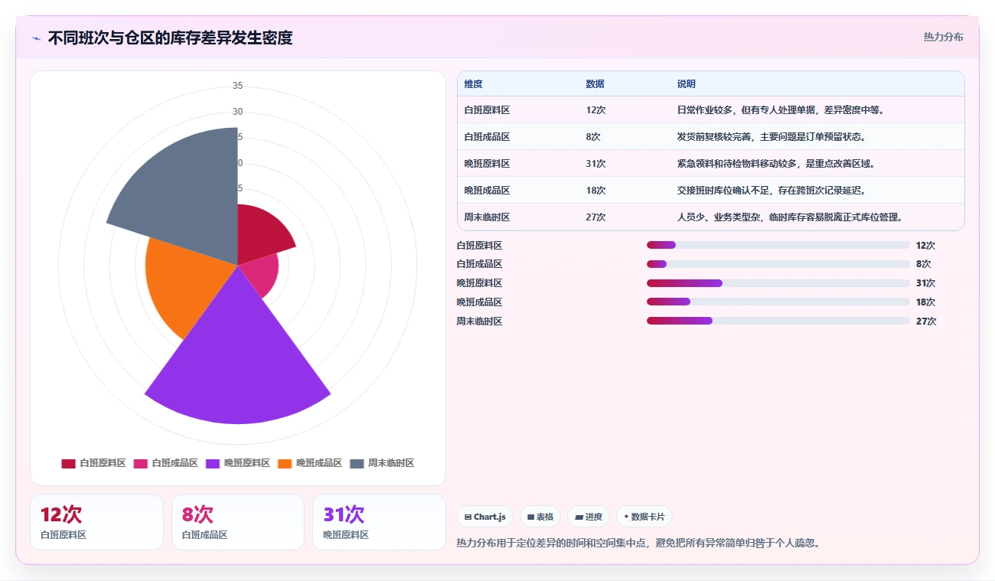Toggle the 晚班原料区 legend swatch
Image resolution: width=995 pixels, height=581 pixels.
point(213,463)
